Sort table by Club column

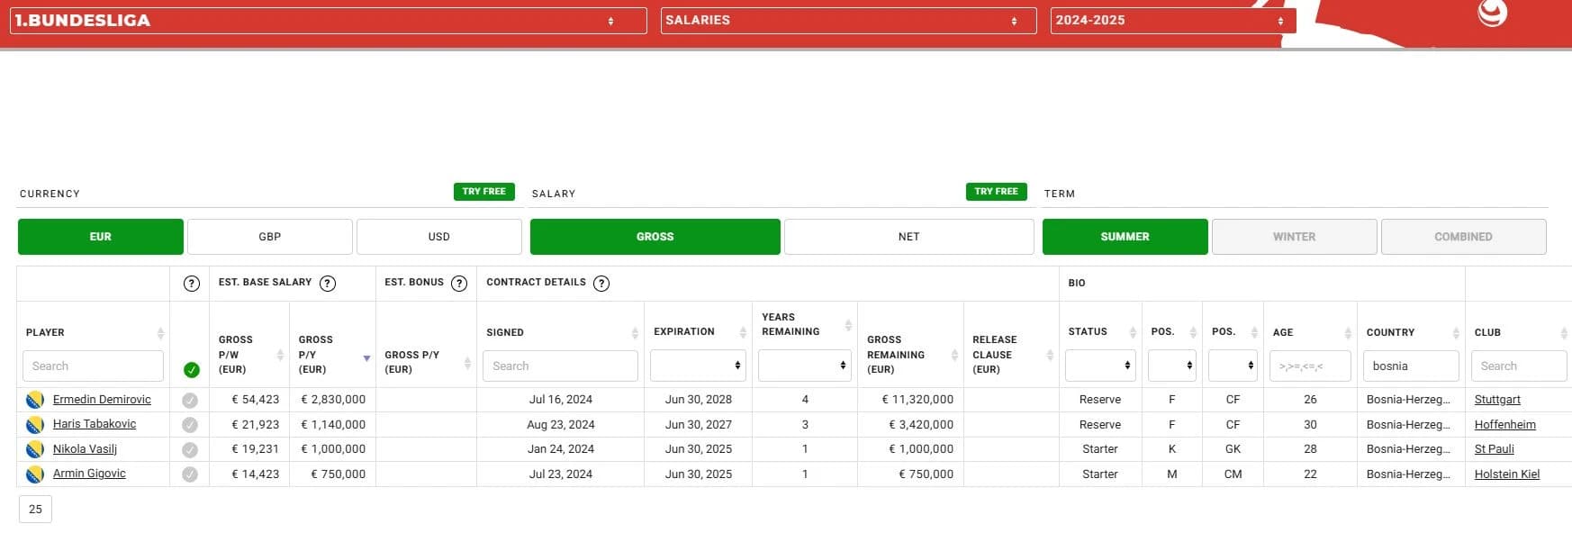tap(1564, 333)
